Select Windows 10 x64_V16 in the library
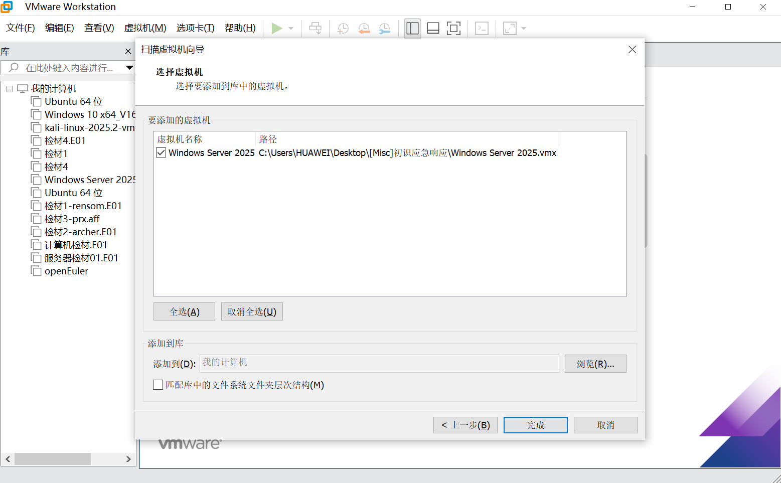Image resolution: width=781 pixels, height=483 pixels. coord(90,114)
